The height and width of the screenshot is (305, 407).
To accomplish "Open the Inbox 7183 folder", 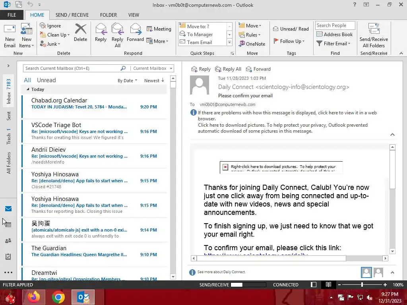I will [x=9, y=91].
